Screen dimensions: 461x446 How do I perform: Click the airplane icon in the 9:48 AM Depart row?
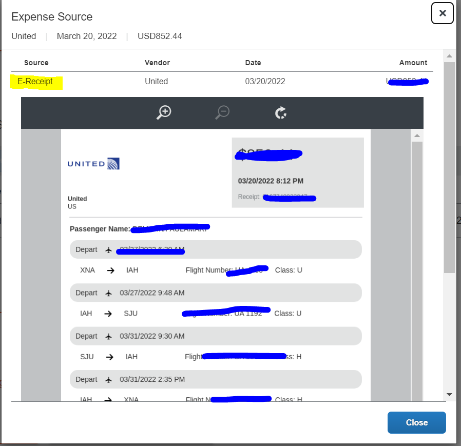(x=108, y=293)
